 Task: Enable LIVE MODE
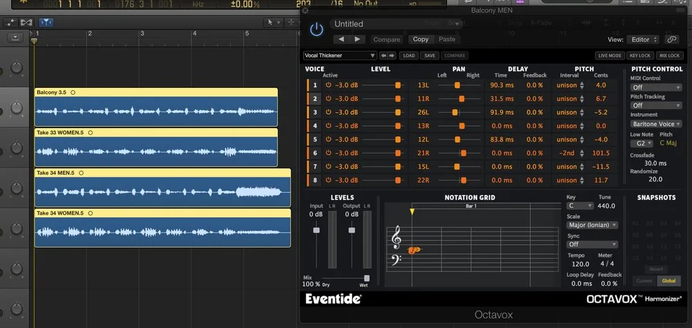click(x=610, y=55)
